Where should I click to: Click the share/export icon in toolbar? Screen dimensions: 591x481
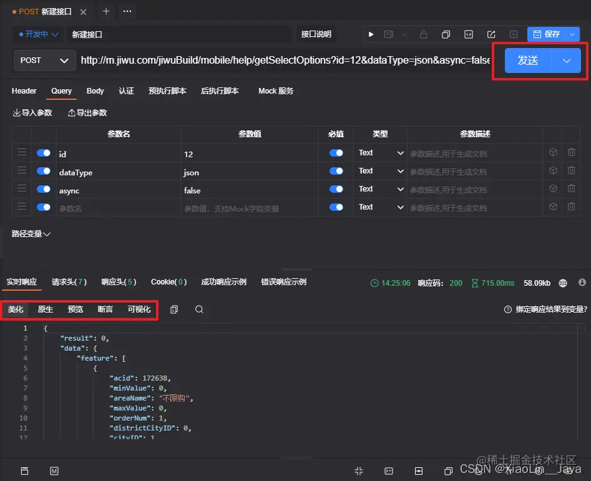pos(491,34)
